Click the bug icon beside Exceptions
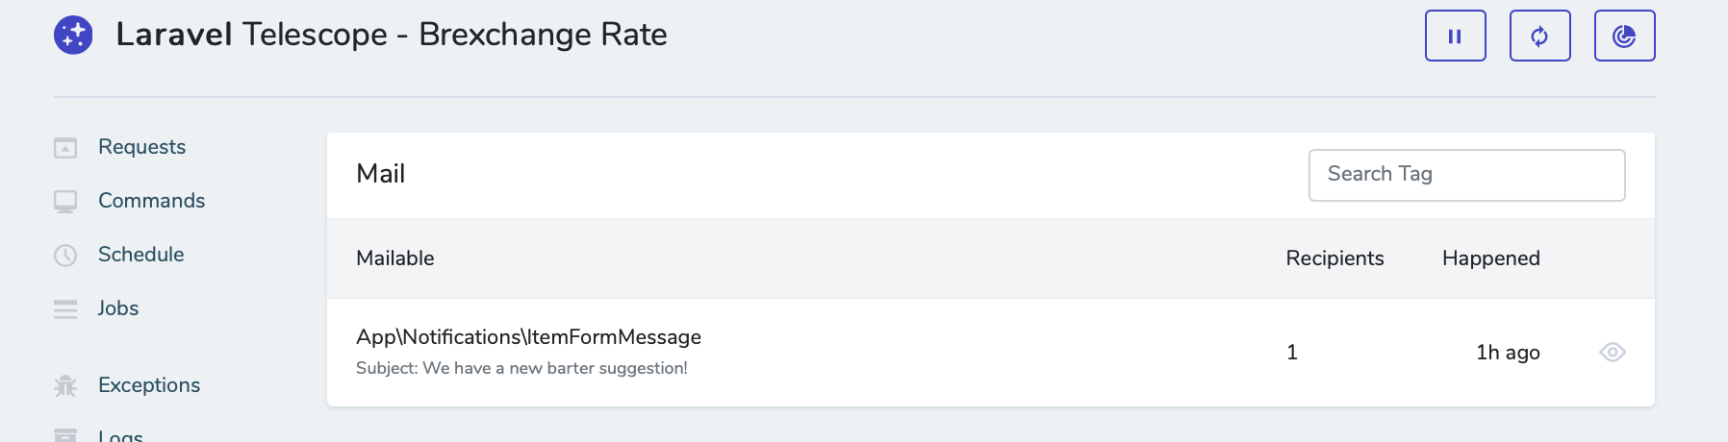The height and width of the screenshot is (442, 1728). click(65, 386)
